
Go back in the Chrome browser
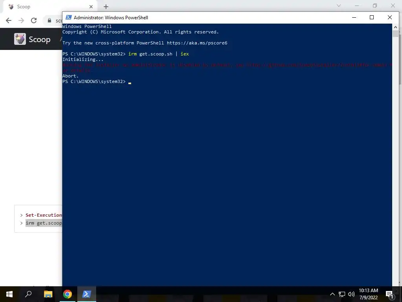click(9, 20)
